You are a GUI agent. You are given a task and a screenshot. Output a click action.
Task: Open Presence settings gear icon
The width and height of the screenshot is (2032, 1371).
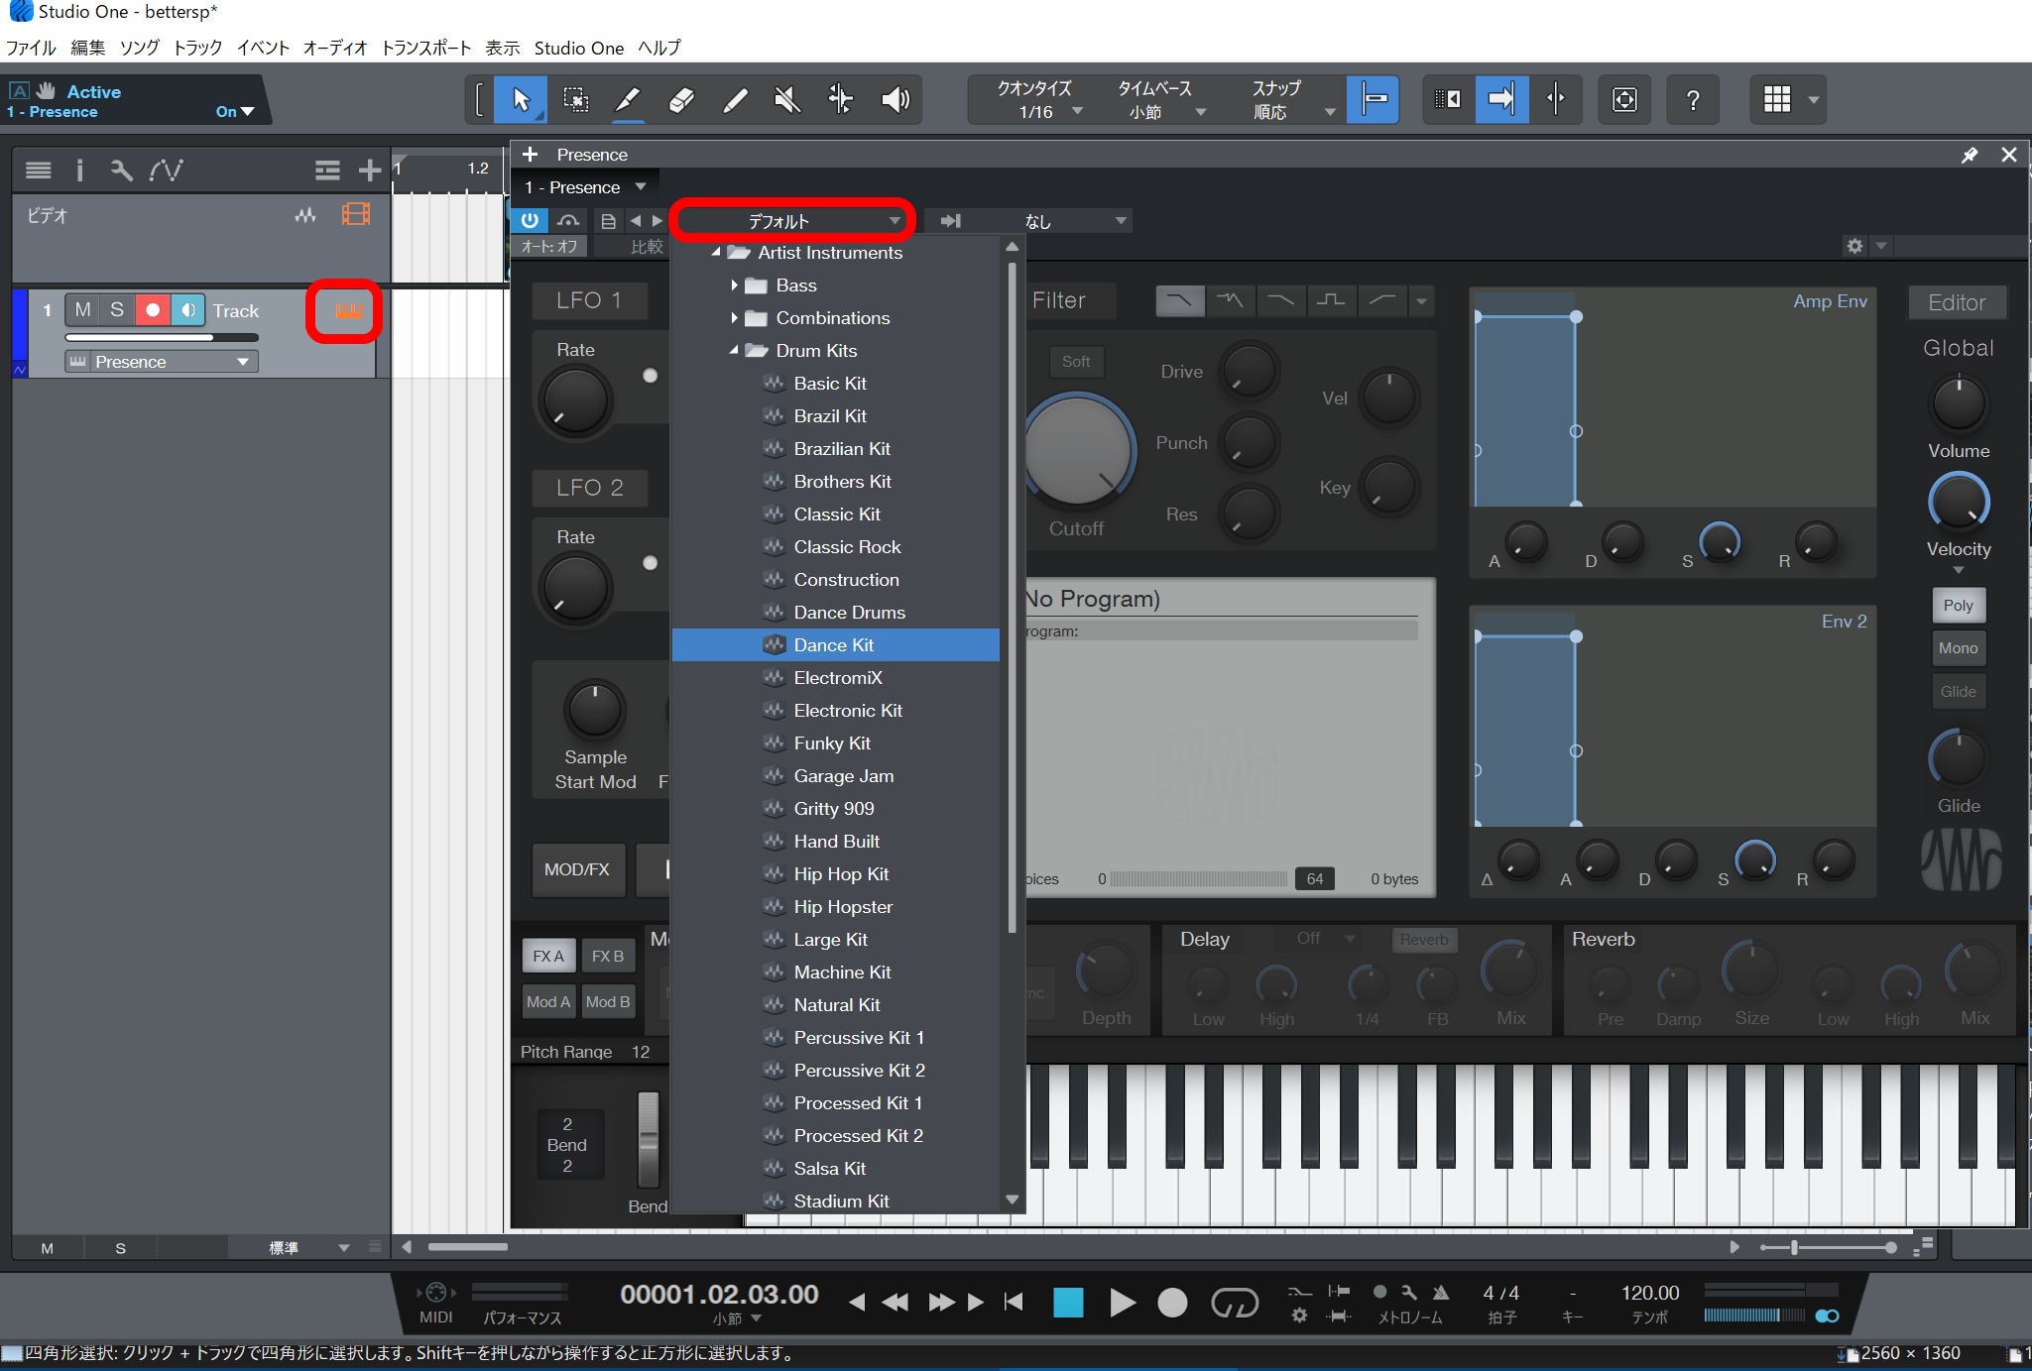click(x=1854, y=246)
